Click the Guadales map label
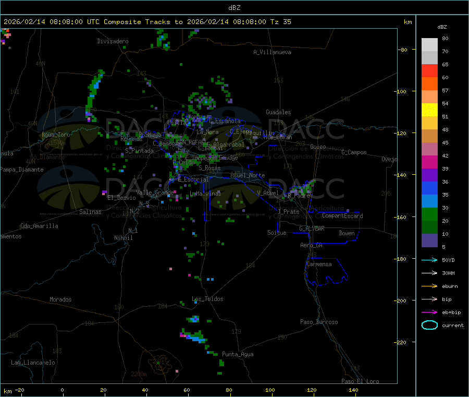Image resolution: width=469 pixels, height=397 pixels. point(278,112)
